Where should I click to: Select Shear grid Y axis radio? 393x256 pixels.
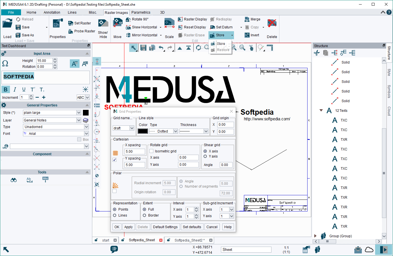pos(205,156)
